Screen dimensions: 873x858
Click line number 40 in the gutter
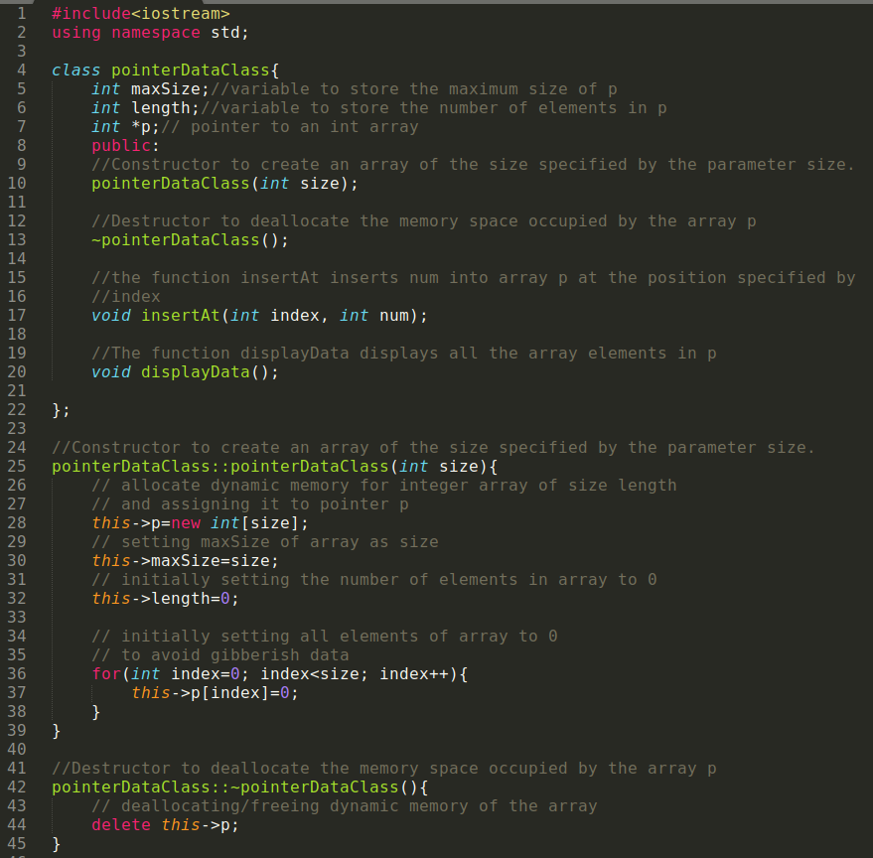pyautogui.click(x=17, y=750)
